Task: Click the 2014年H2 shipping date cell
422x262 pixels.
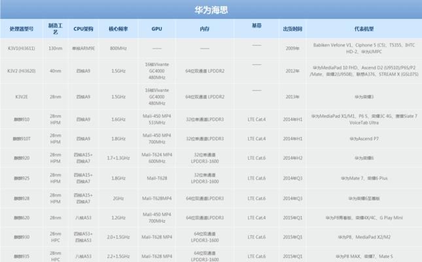Action: [292, 158]
